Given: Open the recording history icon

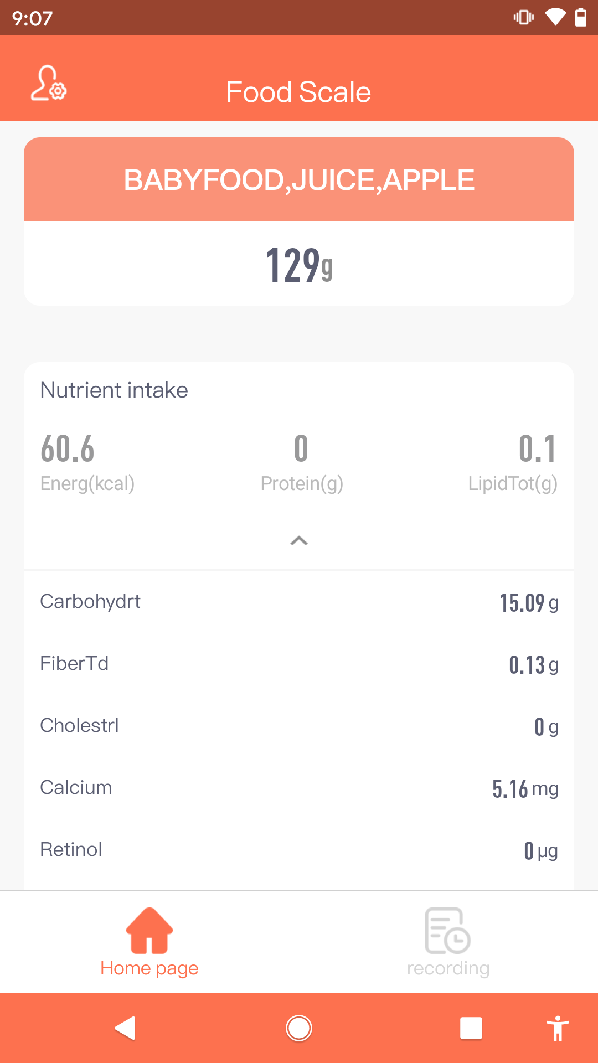Looking at the screenshot, I should [447, 930].
